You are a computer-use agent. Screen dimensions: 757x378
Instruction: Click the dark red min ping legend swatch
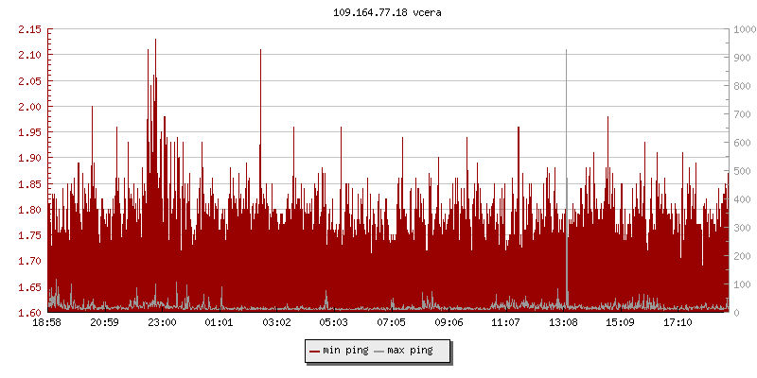pyautogui.click(x=314, y=351)
